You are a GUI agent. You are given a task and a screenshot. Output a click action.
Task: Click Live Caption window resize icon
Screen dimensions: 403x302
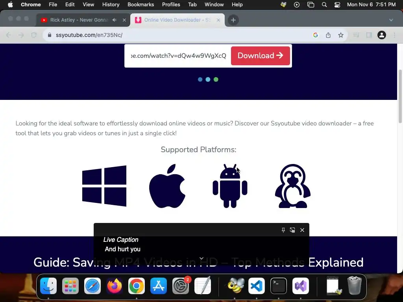click(x=292, y=230)
